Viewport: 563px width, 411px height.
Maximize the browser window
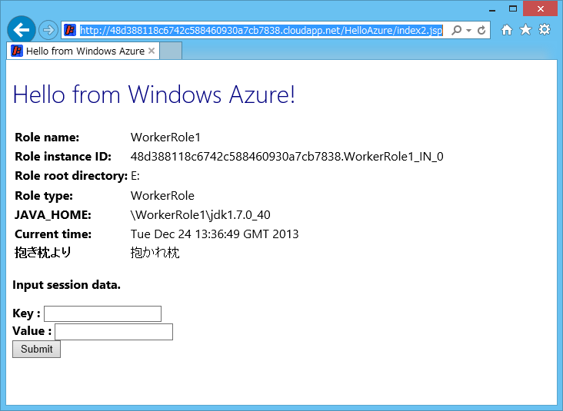pyautogui.click(x=513, y=9)
